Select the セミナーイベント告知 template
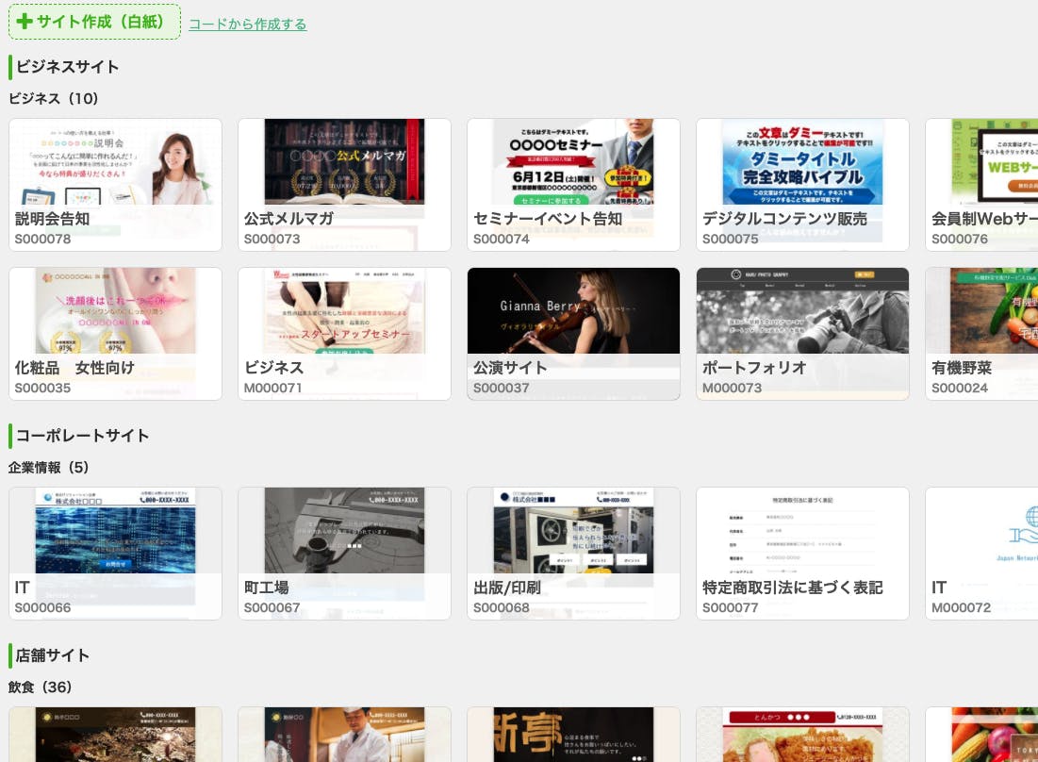Image resolution: width=1038 pixels, height=762 pixels. click(573, 184)
